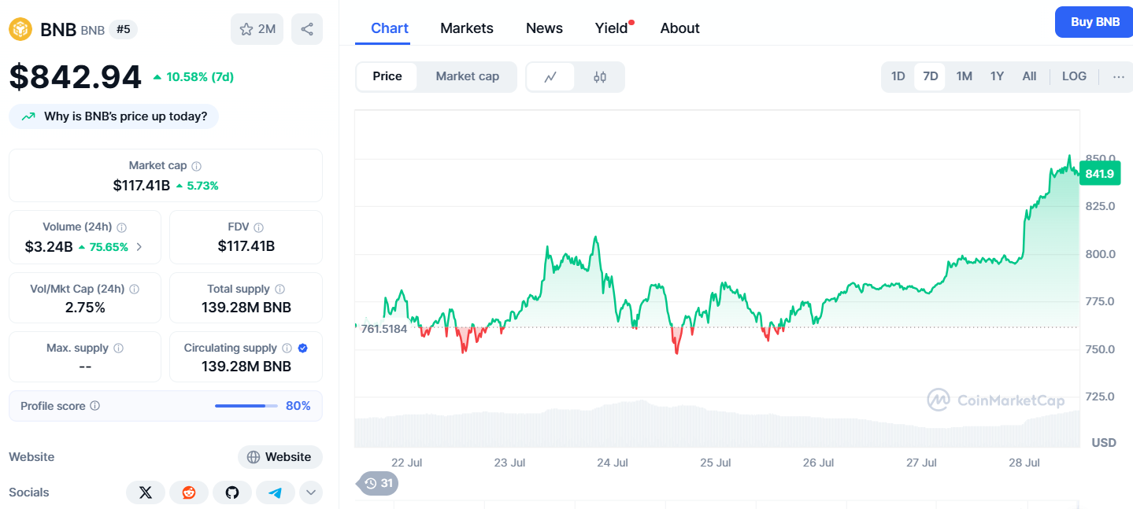Viewport: 1133px width, 509px height.
Task: Click the USD currency label on chart
Action: pos(1104,443)
